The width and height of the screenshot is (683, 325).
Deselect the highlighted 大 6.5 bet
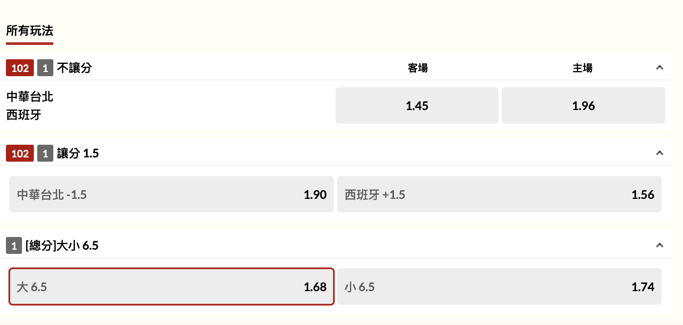[171, 286]
